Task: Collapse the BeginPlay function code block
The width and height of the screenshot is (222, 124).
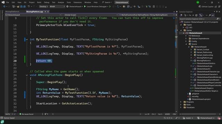Action: pos(27,75)
